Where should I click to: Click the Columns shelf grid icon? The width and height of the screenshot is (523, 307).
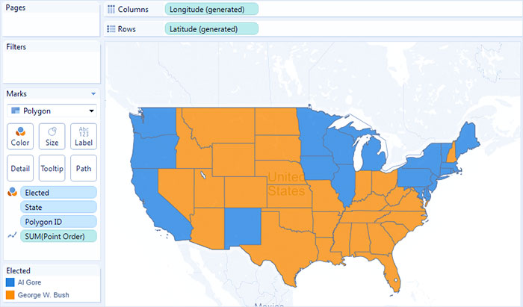pos(111,9)
